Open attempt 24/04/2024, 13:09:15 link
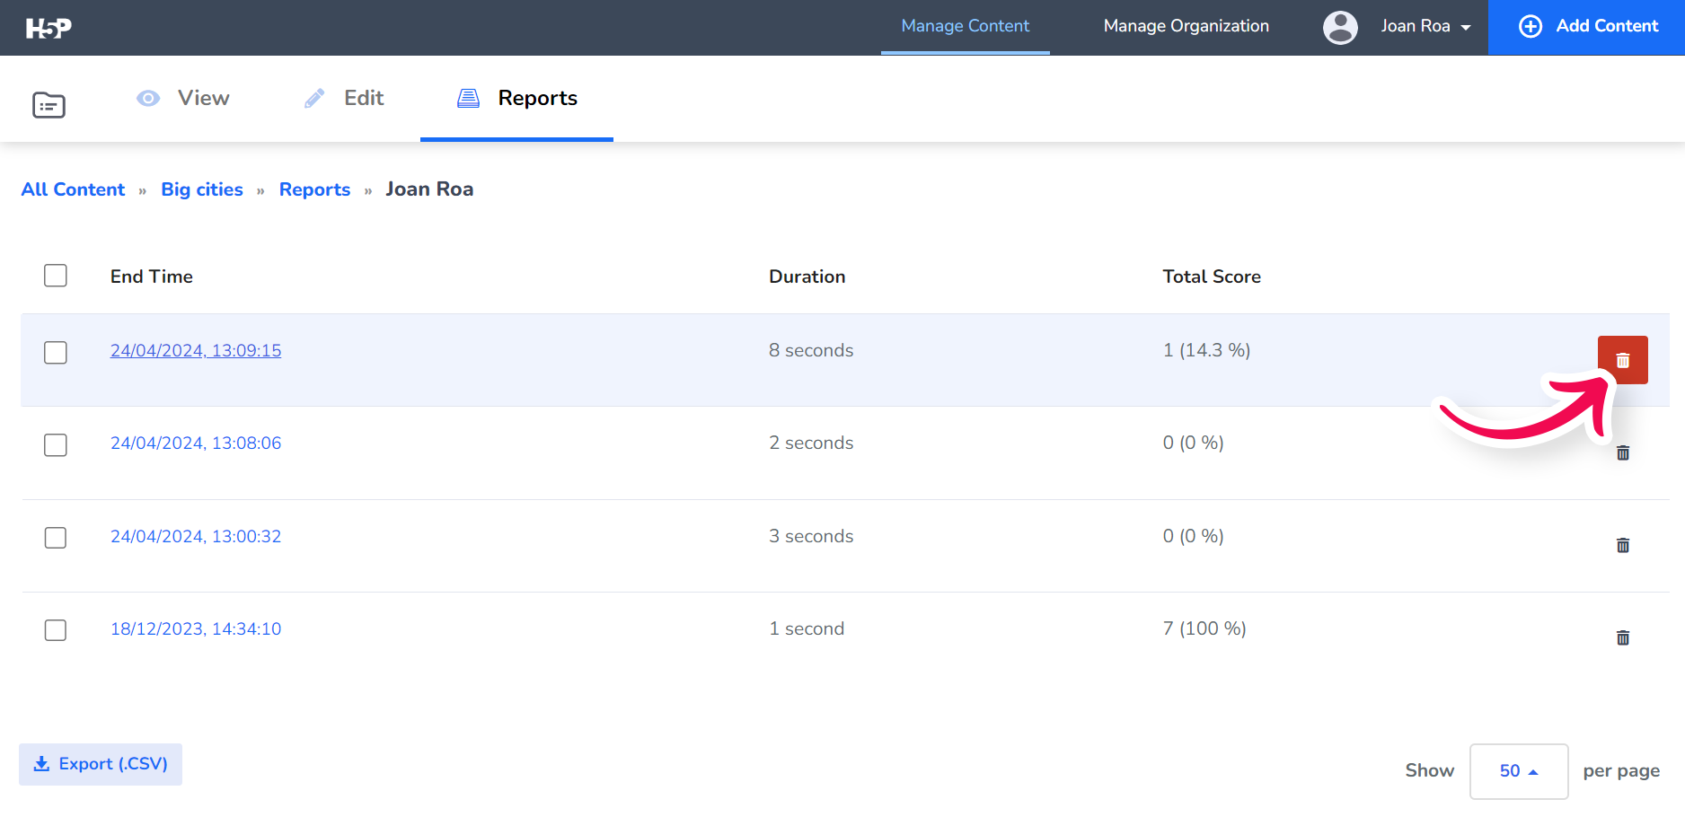This screenshot has width=1685, height=817. click(196, 351)
